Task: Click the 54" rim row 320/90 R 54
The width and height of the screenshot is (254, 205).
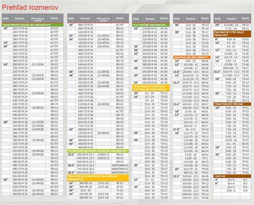Action: point(151,82)
